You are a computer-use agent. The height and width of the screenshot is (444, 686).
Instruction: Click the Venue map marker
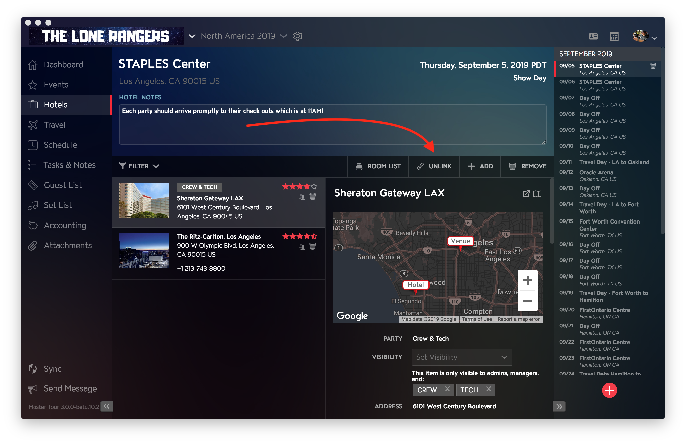[x=460, y=241]
